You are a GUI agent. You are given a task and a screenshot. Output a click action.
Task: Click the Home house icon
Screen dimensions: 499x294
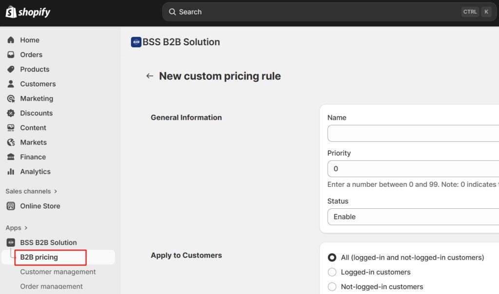pos(11,40)
